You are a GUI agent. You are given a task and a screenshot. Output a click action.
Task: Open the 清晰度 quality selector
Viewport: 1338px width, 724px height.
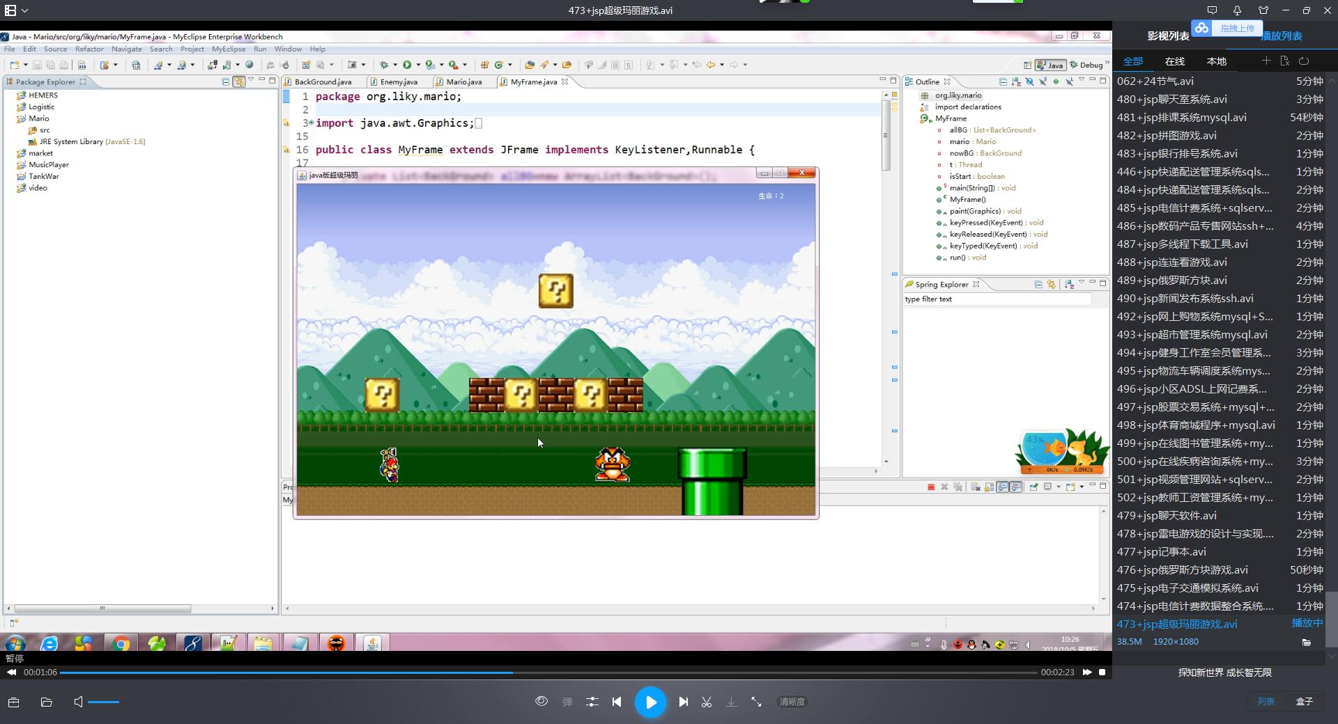[792, 702]
